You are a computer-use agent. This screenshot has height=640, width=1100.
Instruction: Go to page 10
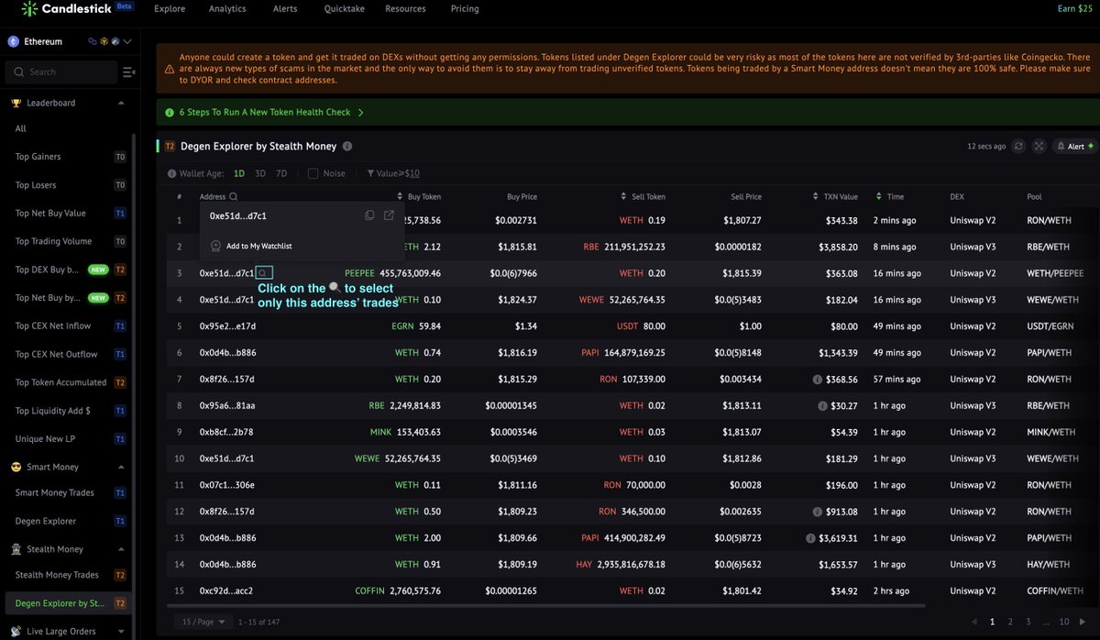click(x=1064, y=622)
